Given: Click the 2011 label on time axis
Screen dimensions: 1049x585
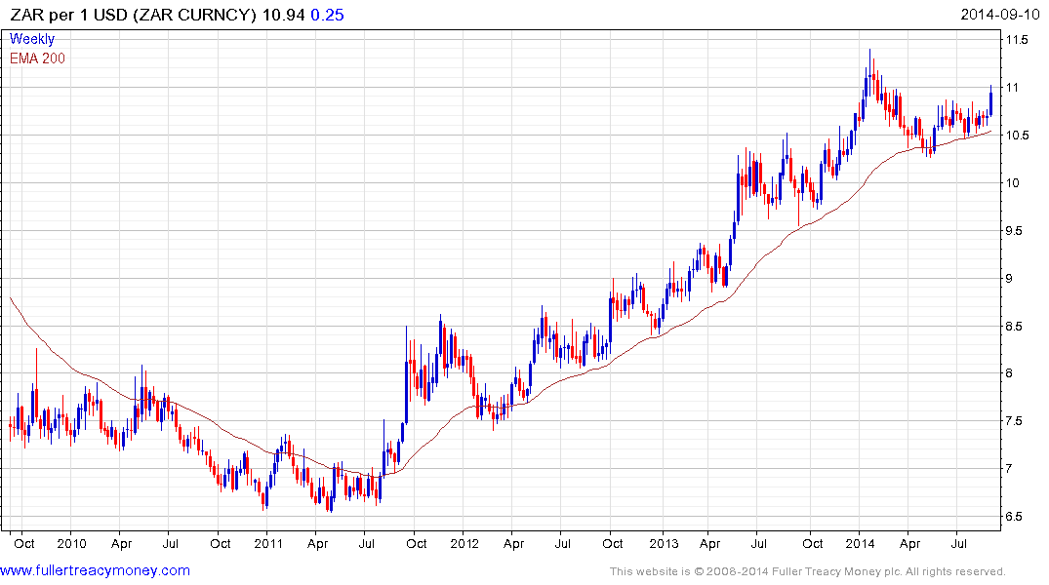Looking at the screenshot, I should pos(267,543).
